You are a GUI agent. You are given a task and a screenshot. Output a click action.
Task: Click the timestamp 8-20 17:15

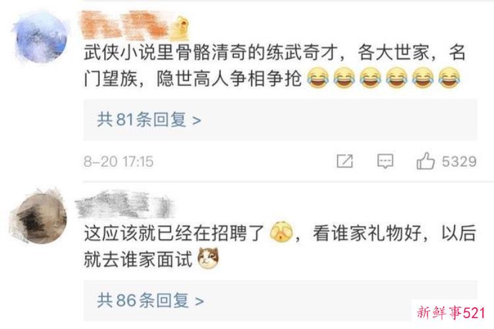pos(119,162)
